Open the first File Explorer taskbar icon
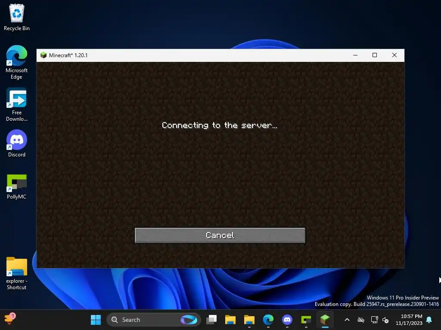Viewport: 441px width, 330px height. click(230, 320)
